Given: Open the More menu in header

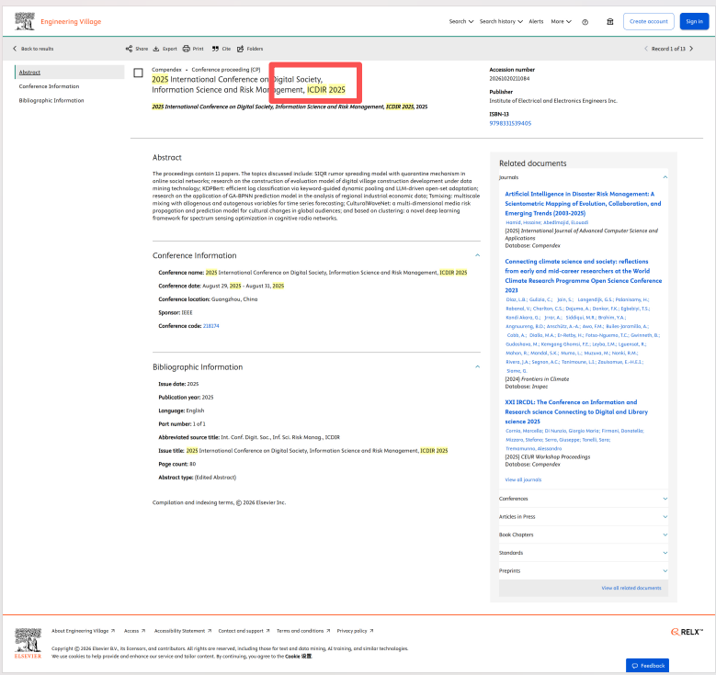Looking at the screenshot, I should [560, 21].
